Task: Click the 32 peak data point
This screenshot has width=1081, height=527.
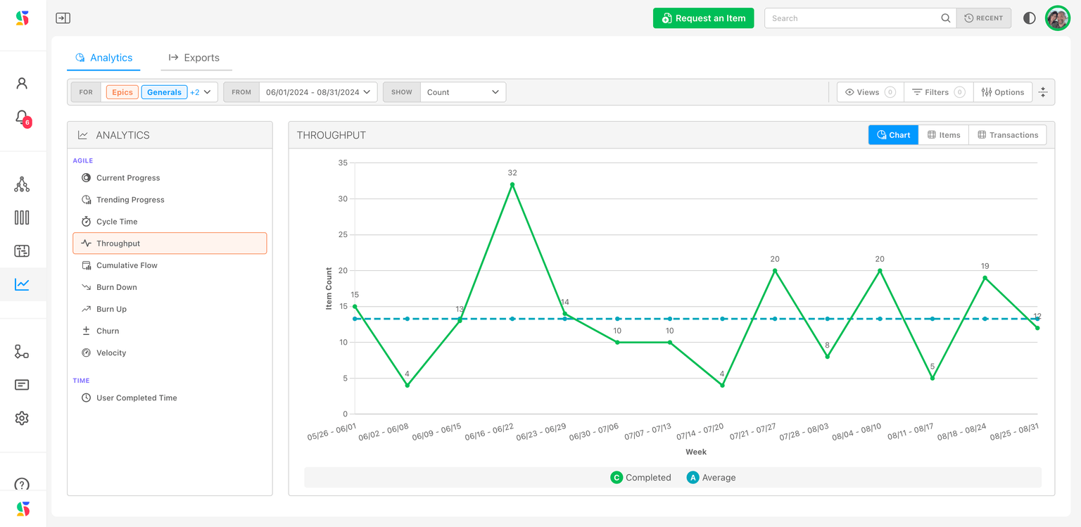Action: pyautogui.click(x=512, y=184)
